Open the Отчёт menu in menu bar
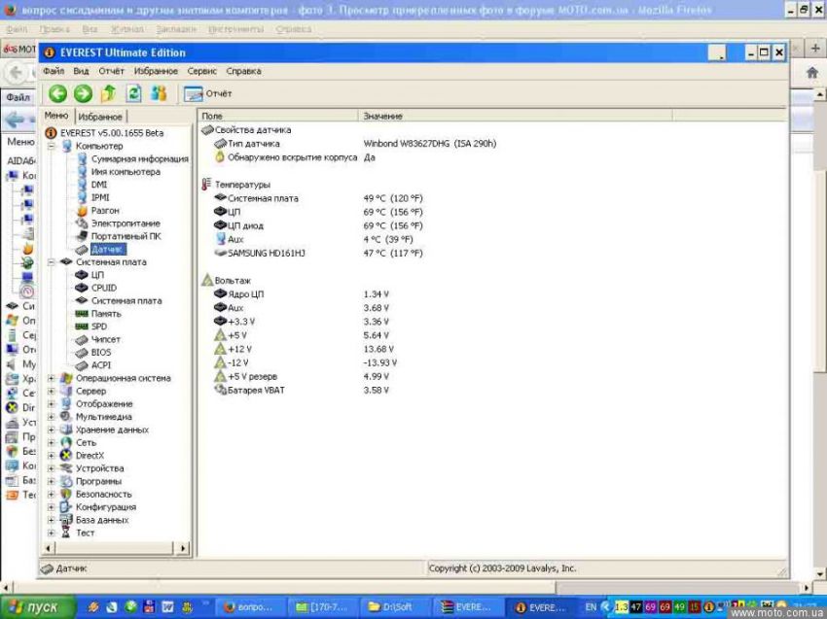The height and width of the screenshot is (619, 827). 111,71
